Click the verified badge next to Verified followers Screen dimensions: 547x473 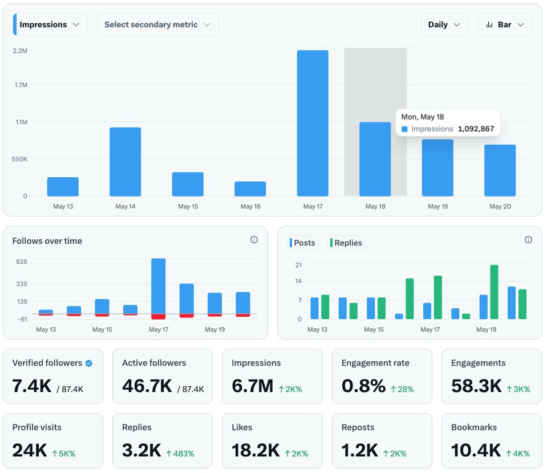click(89, 363)
